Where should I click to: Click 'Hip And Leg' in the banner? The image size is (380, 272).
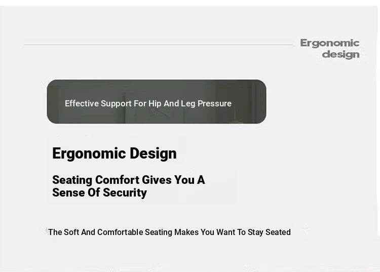[x=172, y=104]
